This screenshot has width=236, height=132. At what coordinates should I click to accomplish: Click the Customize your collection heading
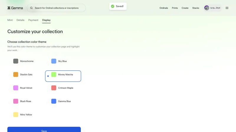(x=35, y=31)
